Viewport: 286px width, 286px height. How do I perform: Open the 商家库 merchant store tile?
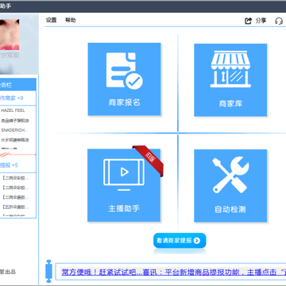(230, 80)
